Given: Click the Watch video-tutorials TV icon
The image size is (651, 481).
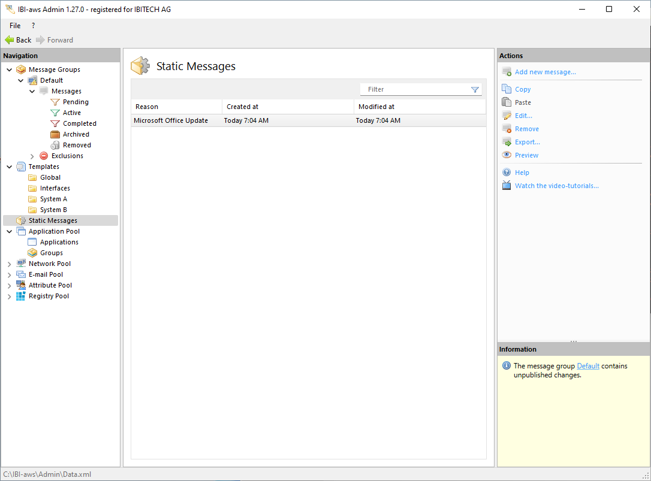Looking at the screenshot, I should click(507, 186).
